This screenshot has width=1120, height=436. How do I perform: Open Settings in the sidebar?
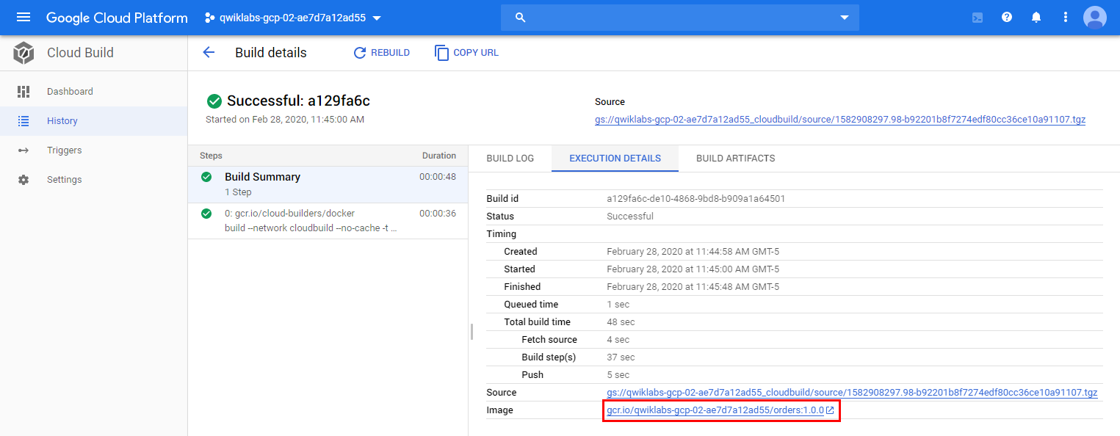click(x=94, y=180)
